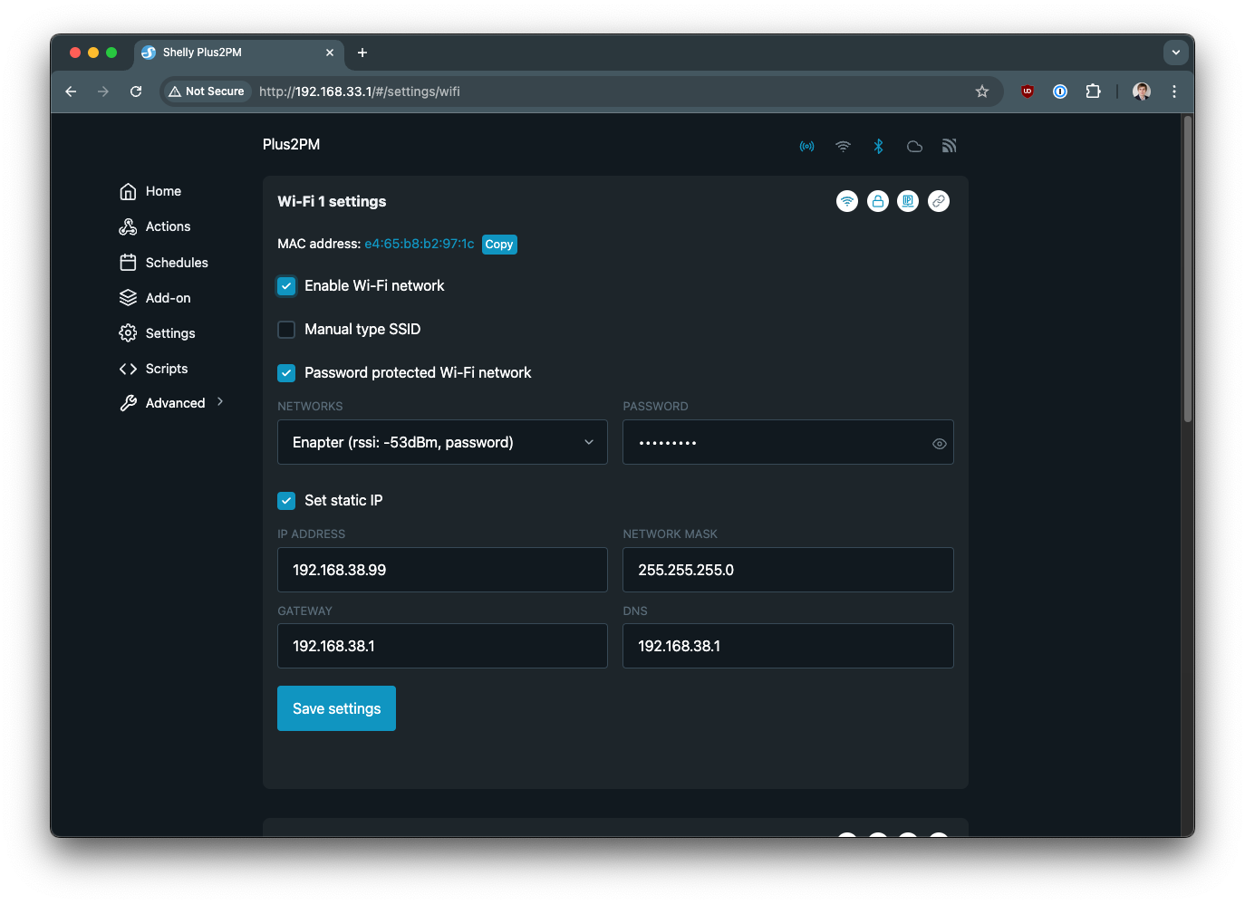Open the uBlock Origin extension
This screenshot has height=904, width=1245.
point(1027,91)
